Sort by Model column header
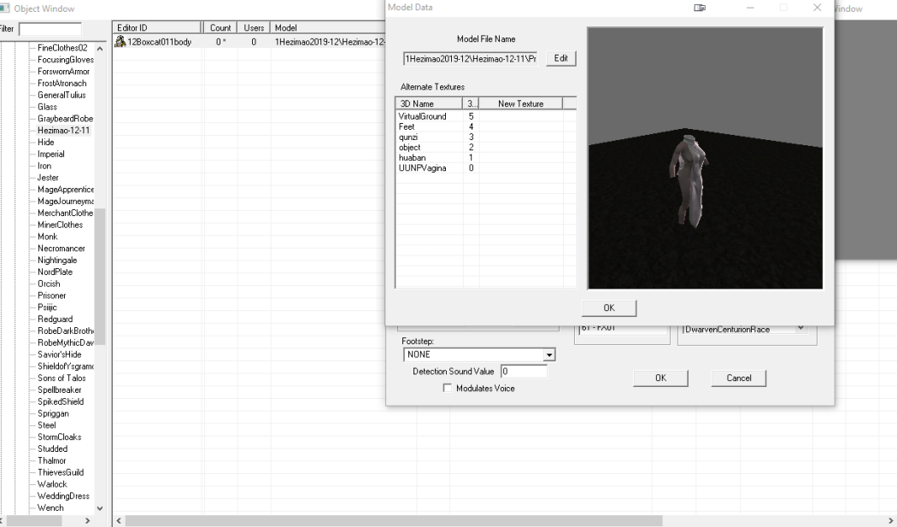The height and width of the screenshot is (527, 897). [328, 27]
